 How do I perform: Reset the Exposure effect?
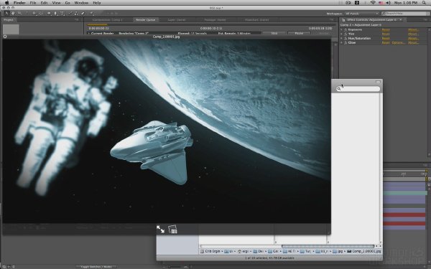pos(386,29)
